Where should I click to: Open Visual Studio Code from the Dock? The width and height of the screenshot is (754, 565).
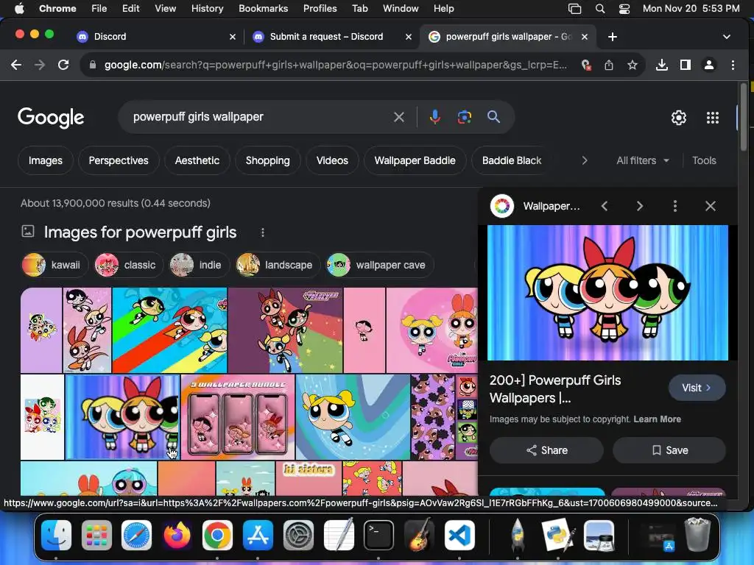(x=459, y=536)
